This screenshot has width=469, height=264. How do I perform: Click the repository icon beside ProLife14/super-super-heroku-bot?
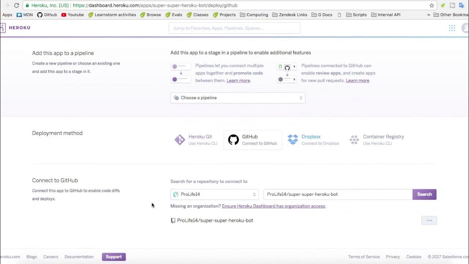pos(173,221)
